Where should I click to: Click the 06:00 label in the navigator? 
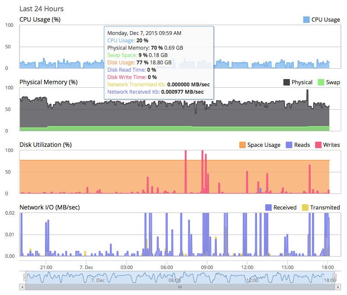click(174, 280)
